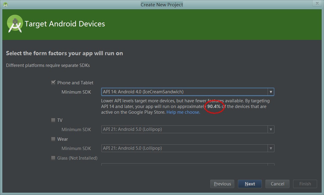Screen dimensions: 324x195
Task: Go back with the Previous button
Action: [222, 184]
